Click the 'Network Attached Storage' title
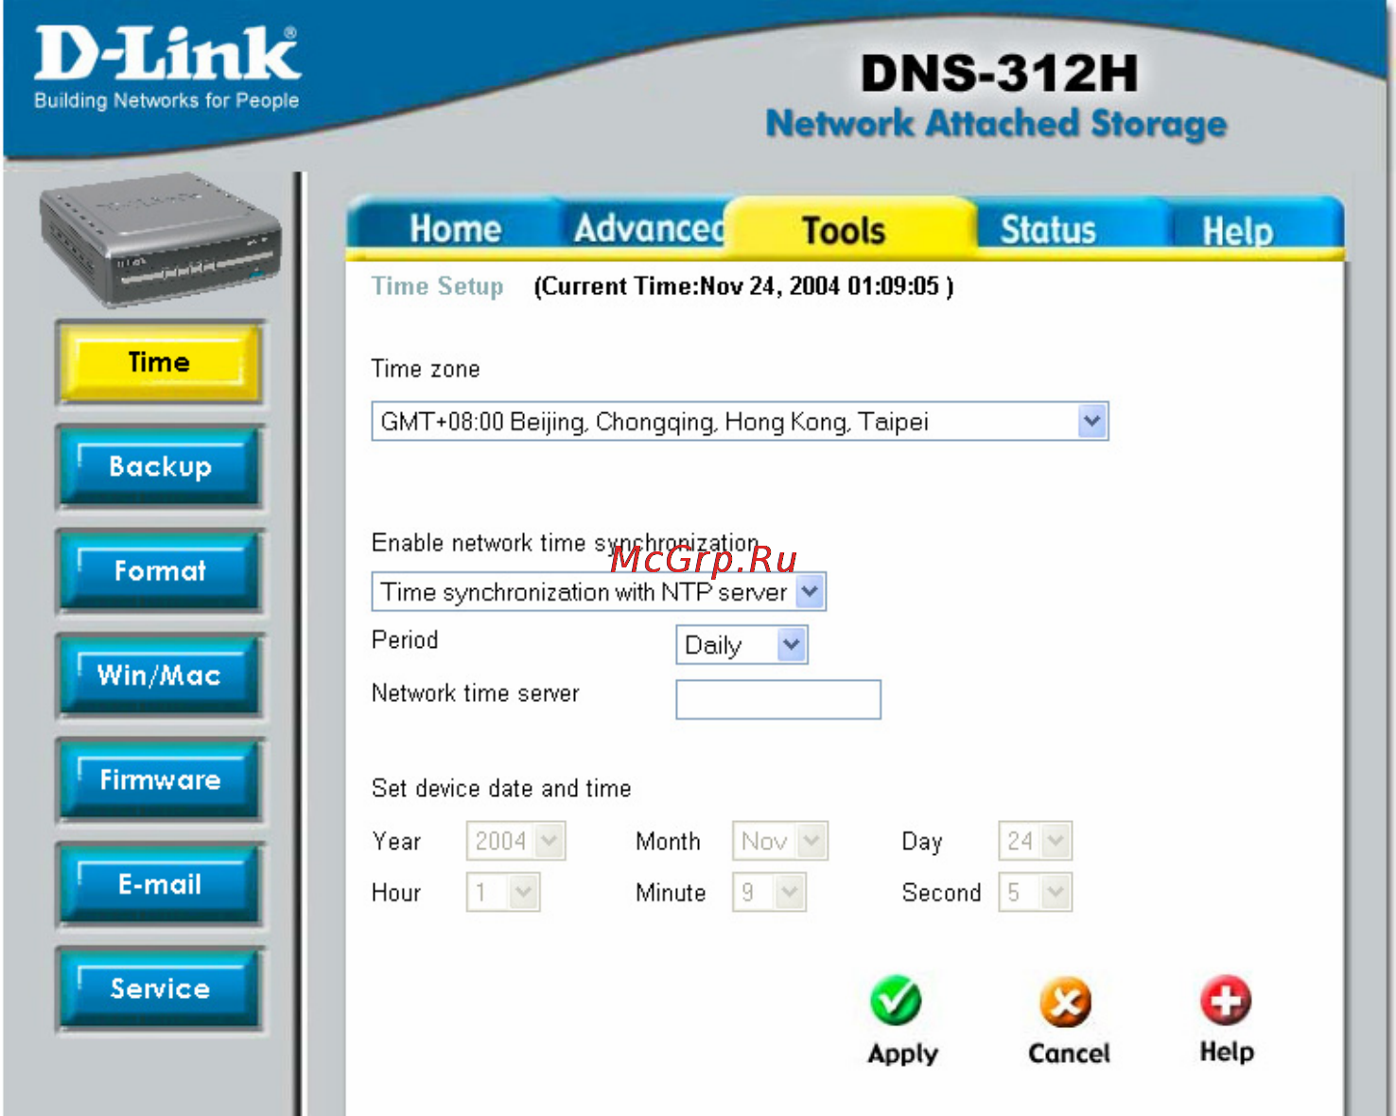The width and height of the screenshot is (1396, 1116). 996,124
